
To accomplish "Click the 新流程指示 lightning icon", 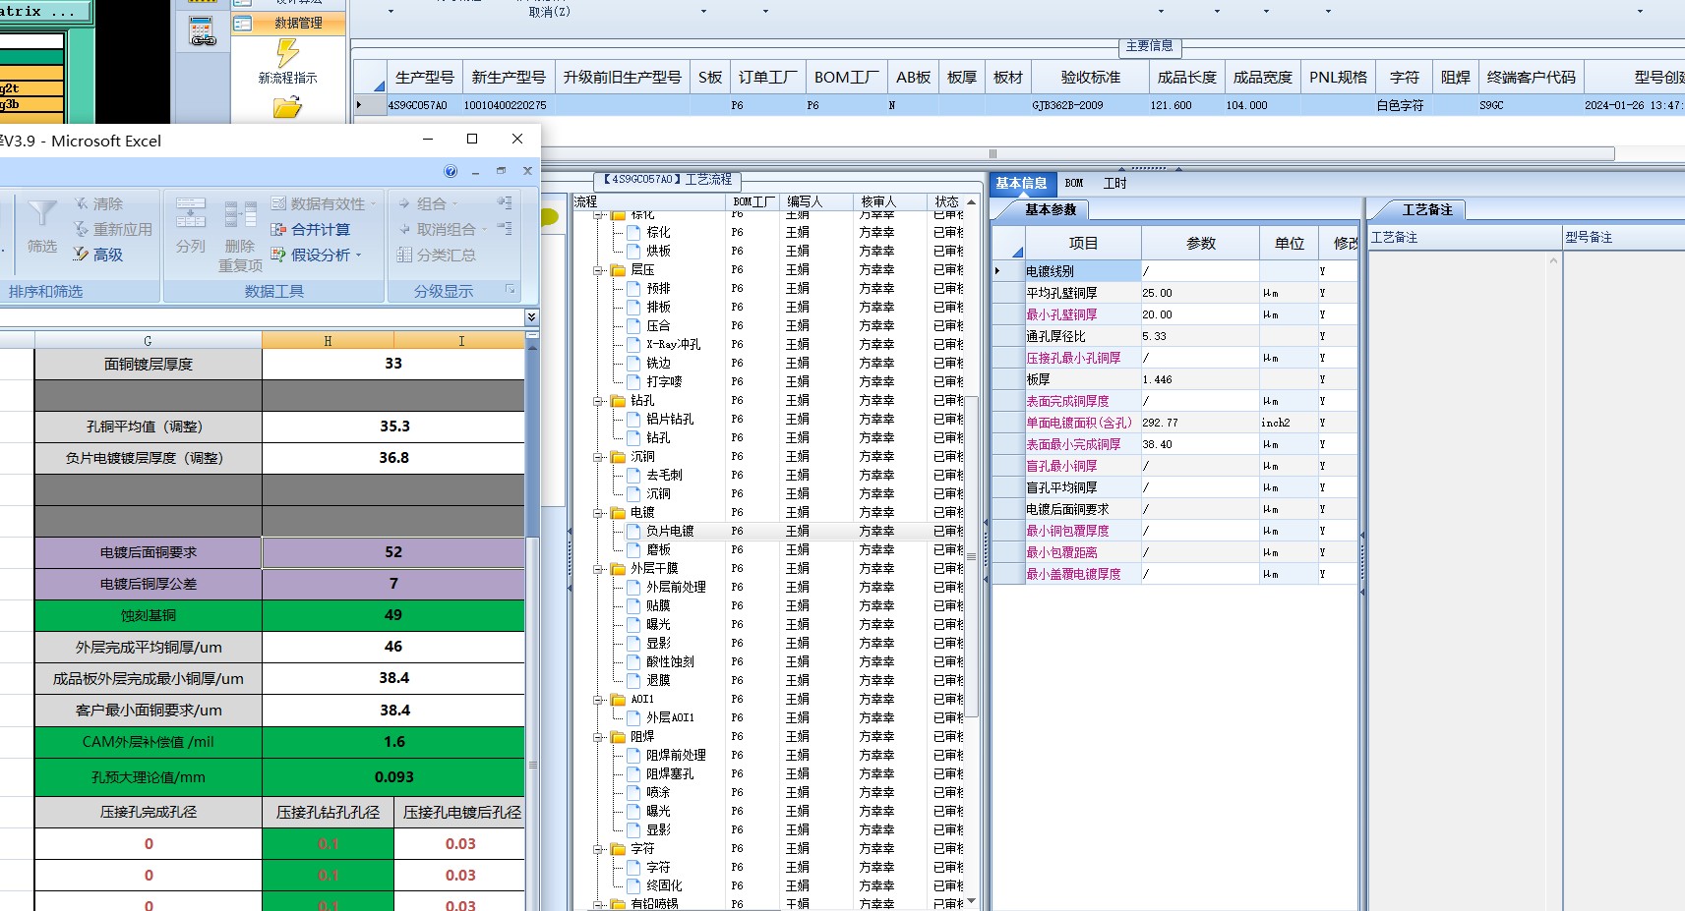I will point(287,53).
